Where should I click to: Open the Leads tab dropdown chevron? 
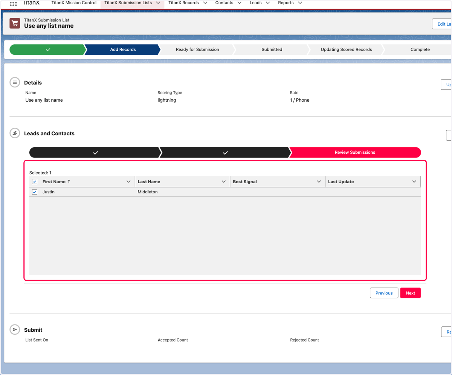(x=267, y=3)
